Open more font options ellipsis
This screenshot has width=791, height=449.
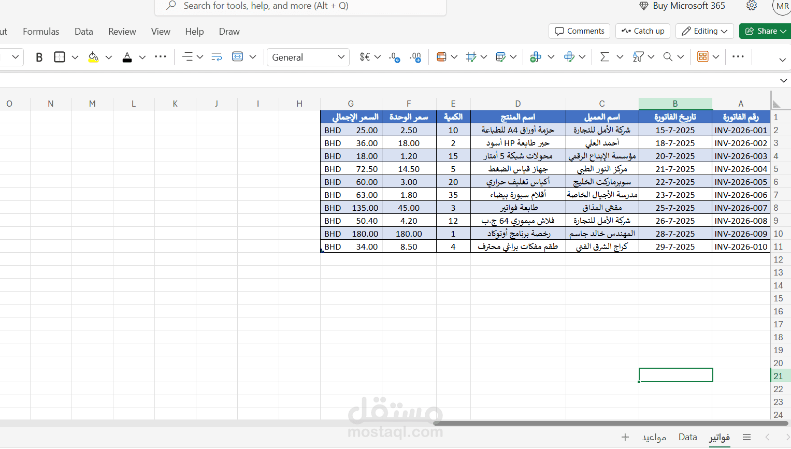[x=161, y=56]
